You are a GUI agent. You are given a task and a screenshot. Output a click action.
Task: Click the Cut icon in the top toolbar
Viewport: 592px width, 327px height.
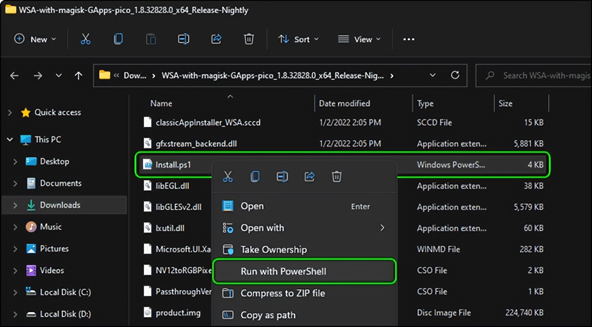pyautogui.click(x=85, y=39)
